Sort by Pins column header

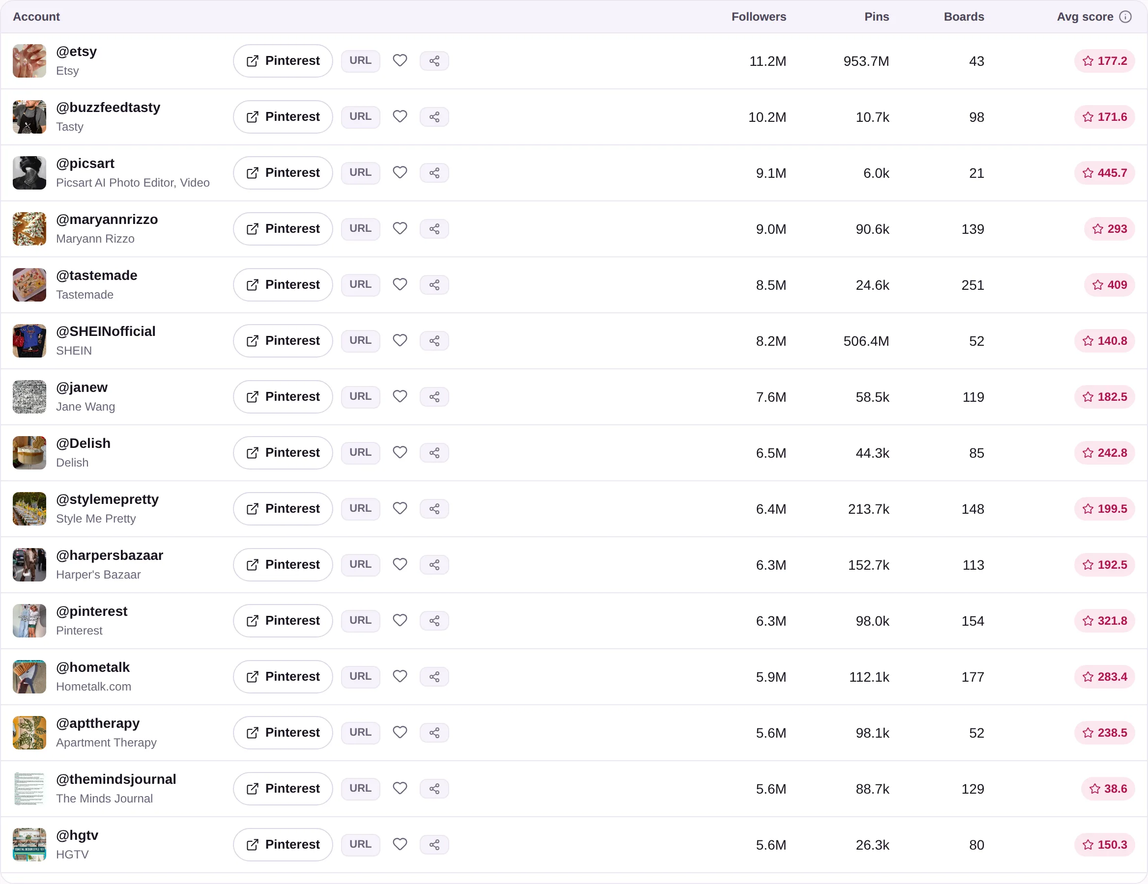(x=877, y=17)
